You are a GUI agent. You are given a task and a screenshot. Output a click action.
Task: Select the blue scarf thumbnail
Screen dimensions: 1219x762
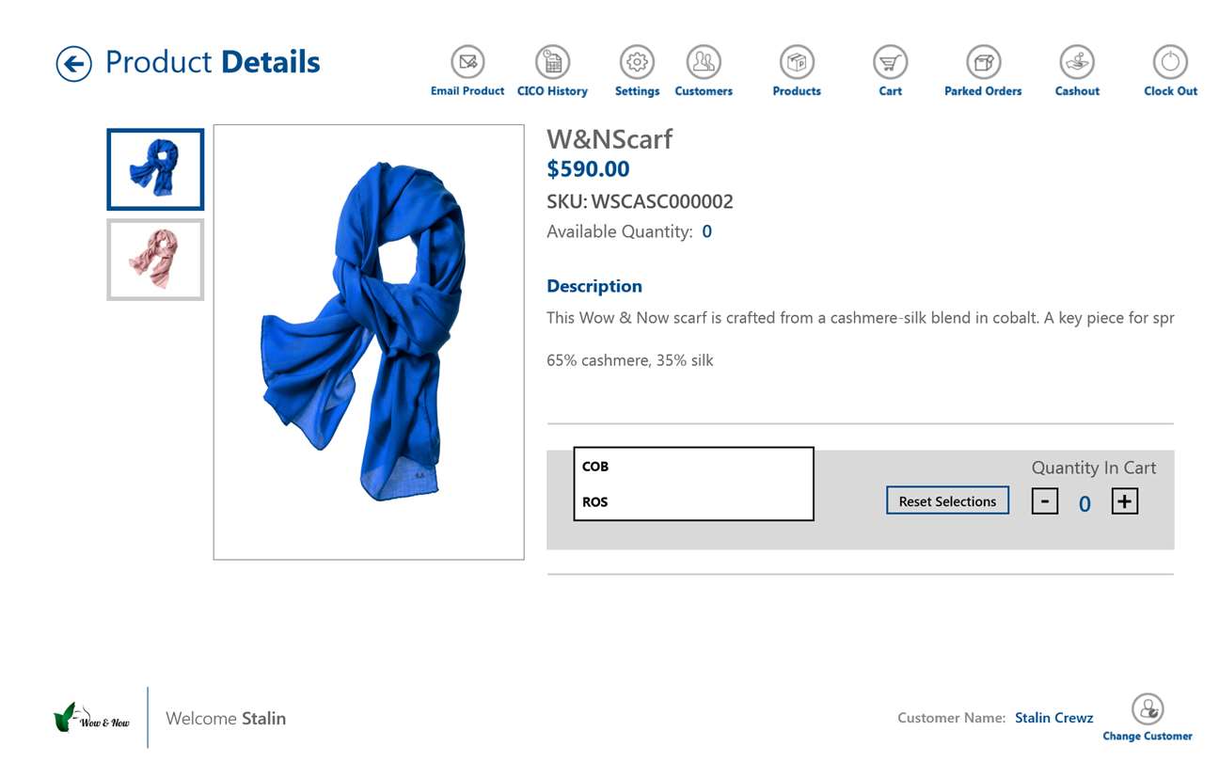pyautogui.click(x=155, y=169)
